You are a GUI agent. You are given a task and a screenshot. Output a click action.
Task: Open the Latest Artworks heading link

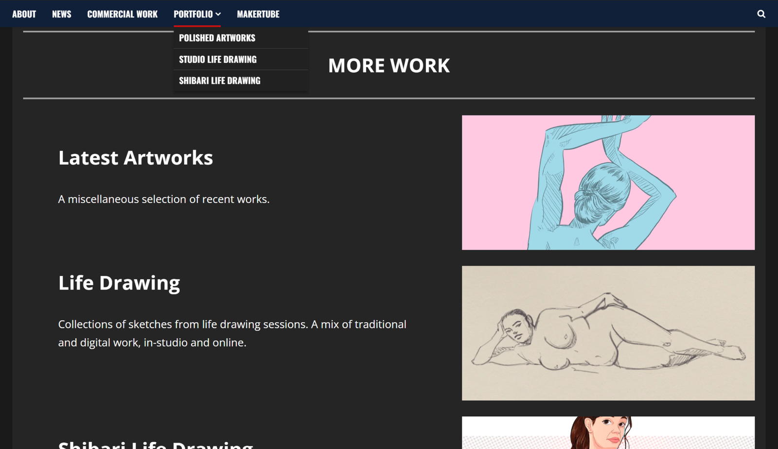click(135, 158)
